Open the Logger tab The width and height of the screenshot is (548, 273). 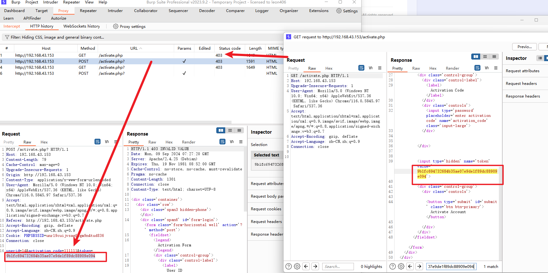pos(262,11)
